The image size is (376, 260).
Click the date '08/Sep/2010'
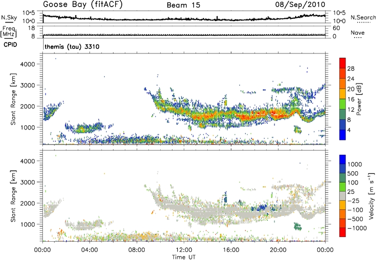300,5
